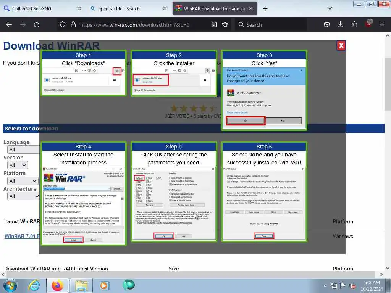The height and width of the screenshot is (293, 391).
Task: Click the Step 2 Click the installer caption
Action: pyautogui.click(x=174, y=63)
